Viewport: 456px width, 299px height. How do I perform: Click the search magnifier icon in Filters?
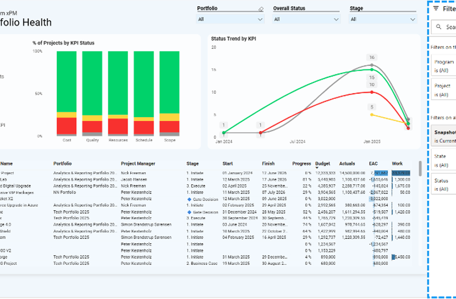[438, 27]
